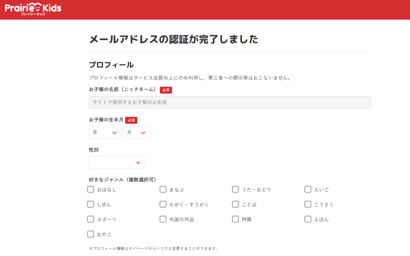Check the えいご checkbox
410x256 pixels.
[x=308, y=189]
